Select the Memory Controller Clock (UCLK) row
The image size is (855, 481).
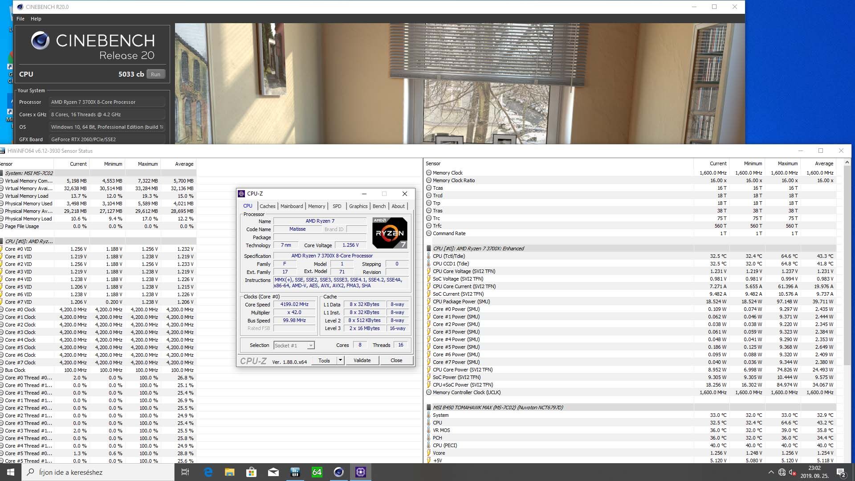[x=631, y=392]
